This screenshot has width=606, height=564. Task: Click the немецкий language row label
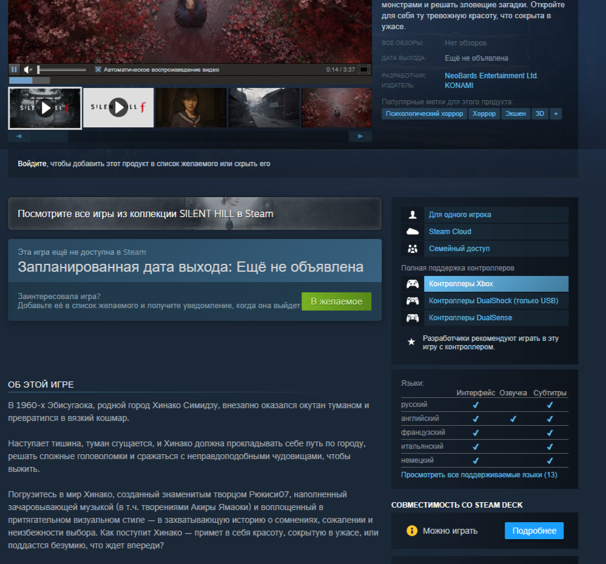(417, 460)
